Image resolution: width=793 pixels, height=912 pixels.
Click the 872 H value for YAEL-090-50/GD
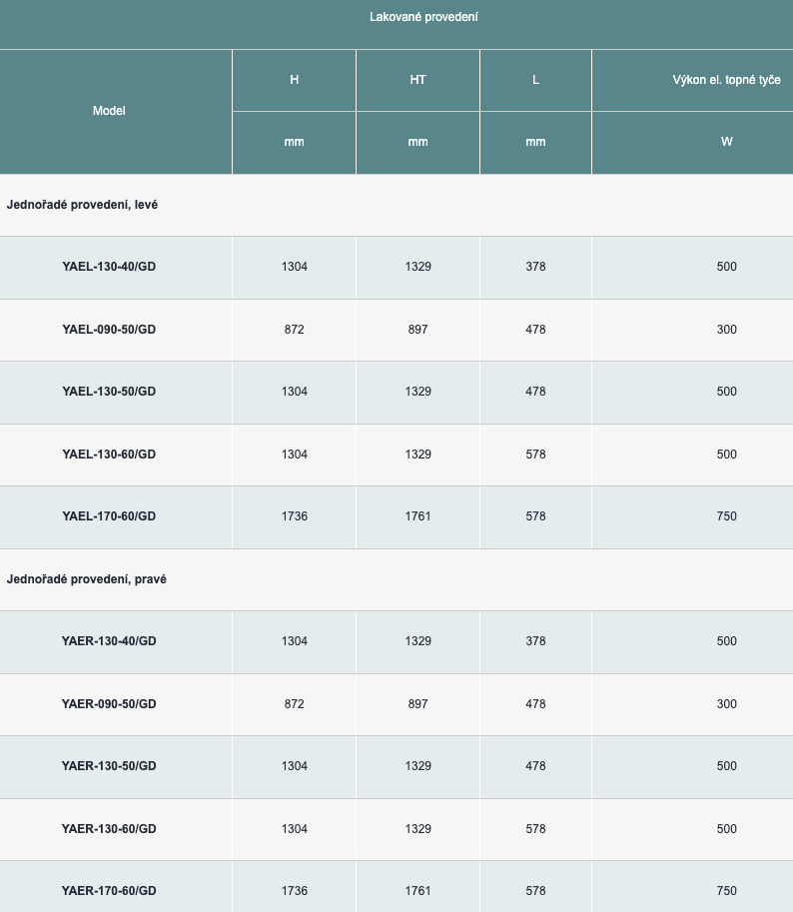(x=294, y=330)
